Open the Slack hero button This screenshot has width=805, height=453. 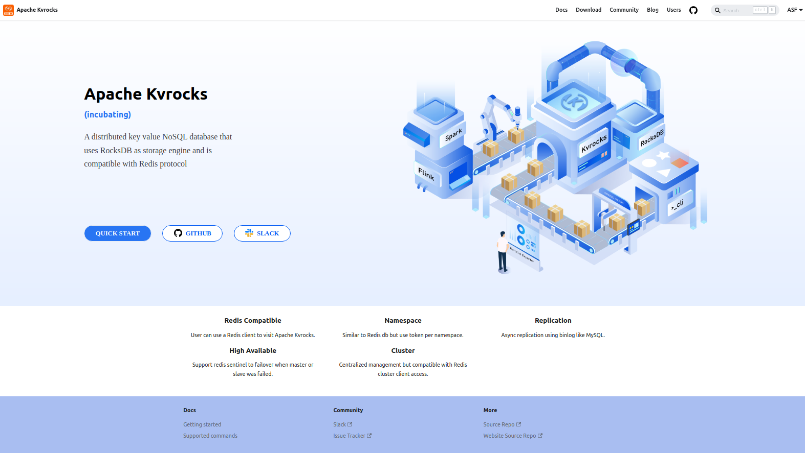pyautogui.click(x=262, y=233)
